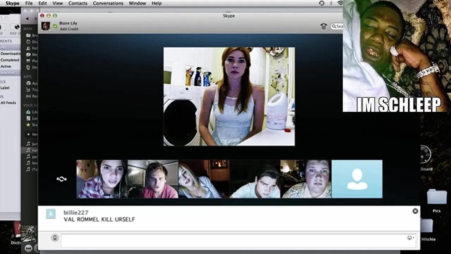Open the Conversations menu
The image size is (451, 254).
[108, 3]
